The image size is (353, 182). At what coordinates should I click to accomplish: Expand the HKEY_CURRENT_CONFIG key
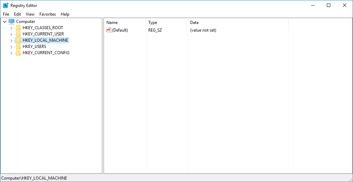pos(11,53)
